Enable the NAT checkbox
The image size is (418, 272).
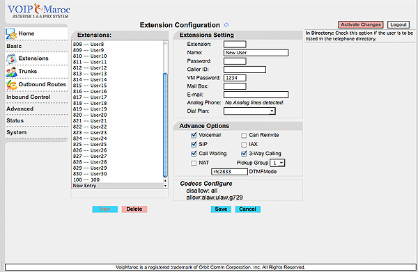(194, 163)
